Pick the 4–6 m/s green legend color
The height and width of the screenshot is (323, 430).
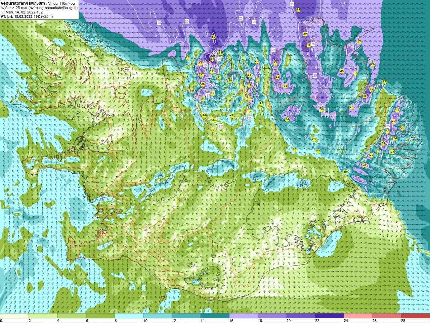click(x=72, y=316)
